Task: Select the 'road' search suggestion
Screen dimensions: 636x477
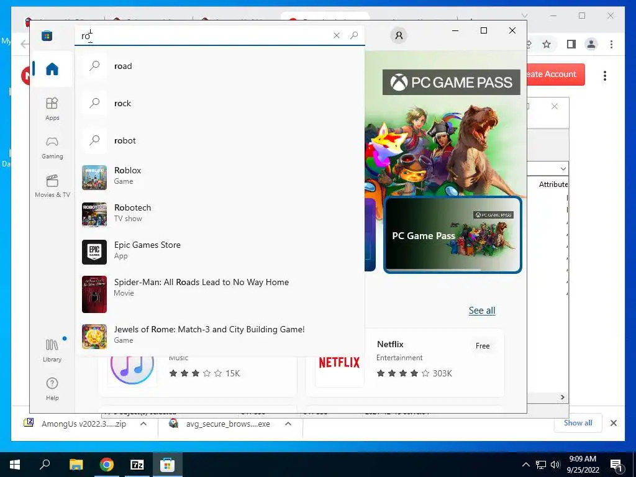Action: [220, 66]
